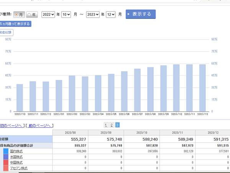Click the 2023/12 bar in the chart

click(202, 88)
